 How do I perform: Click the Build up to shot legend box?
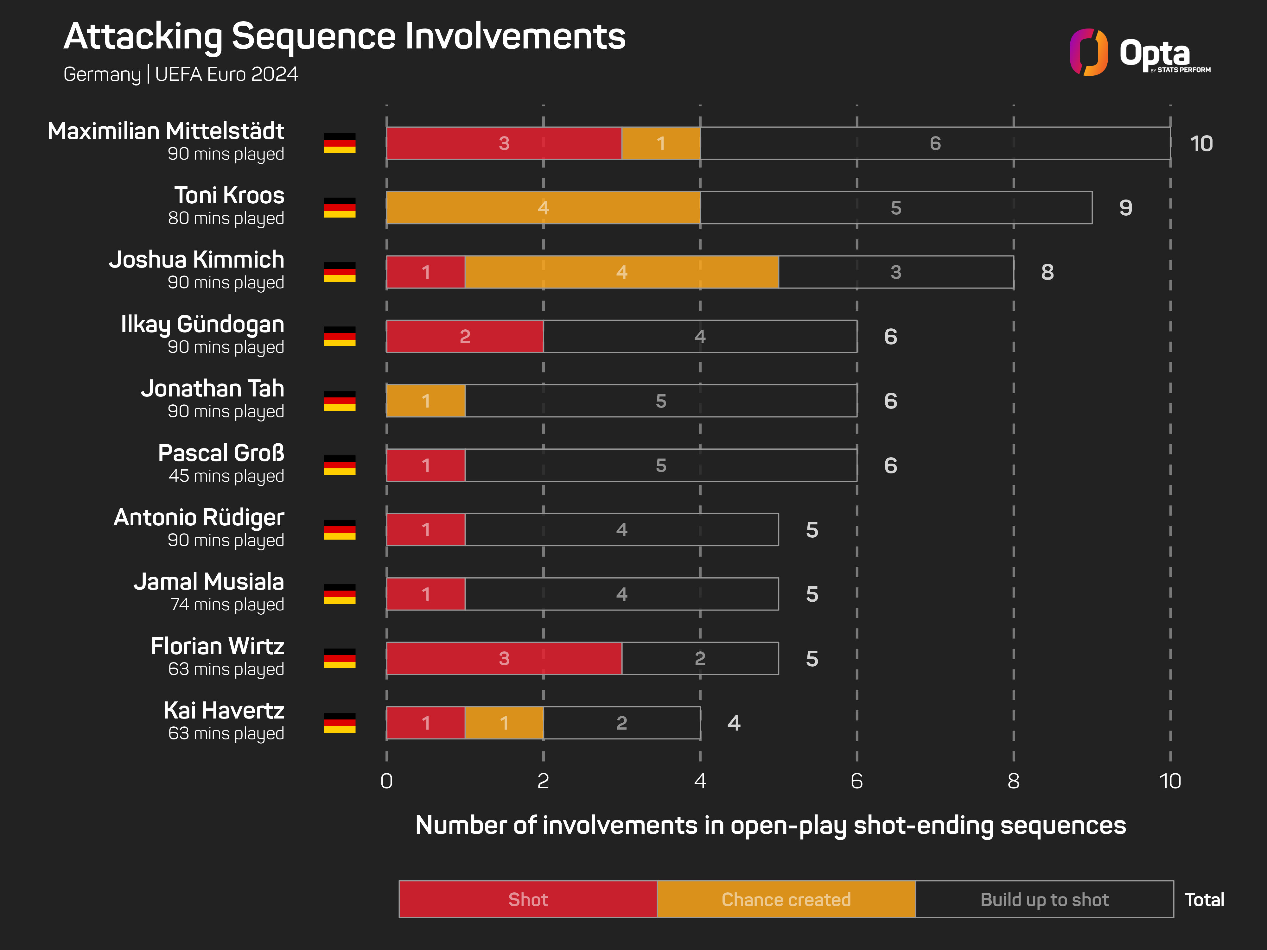coord(1044,899)
